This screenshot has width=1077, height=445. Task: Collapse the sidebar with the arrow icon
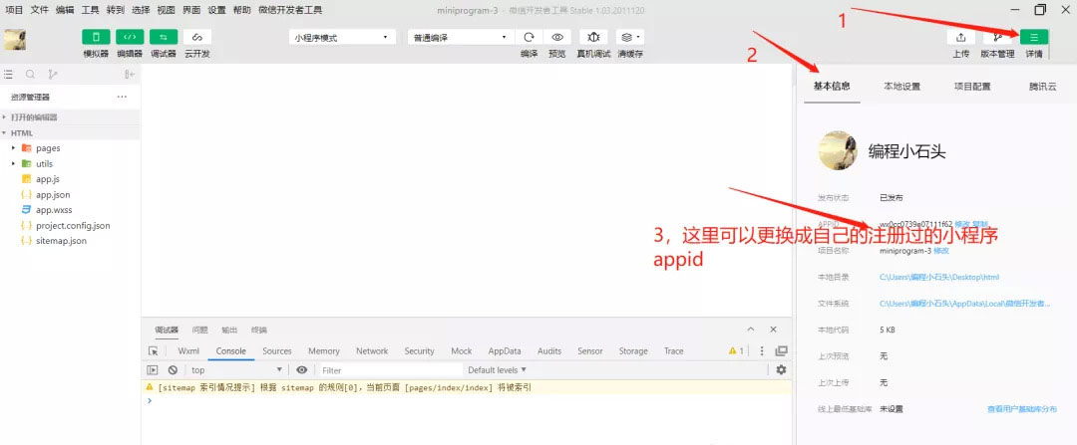129,74
